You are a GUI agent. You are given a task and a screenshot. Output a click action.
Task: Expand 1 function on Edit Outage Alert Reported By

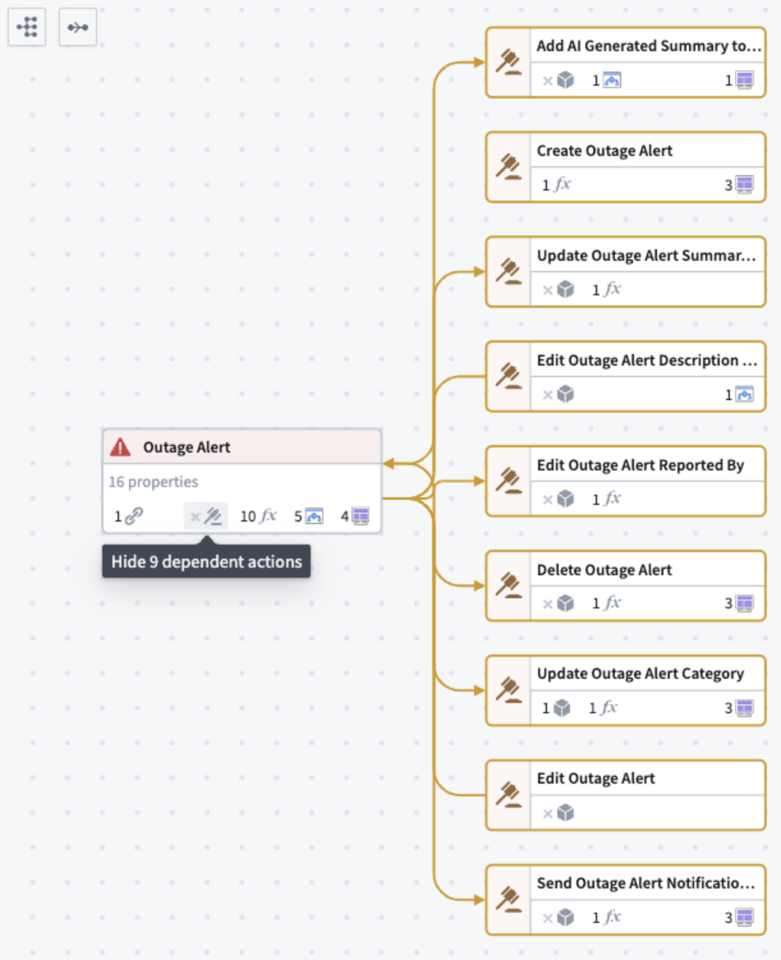(606, 499)
